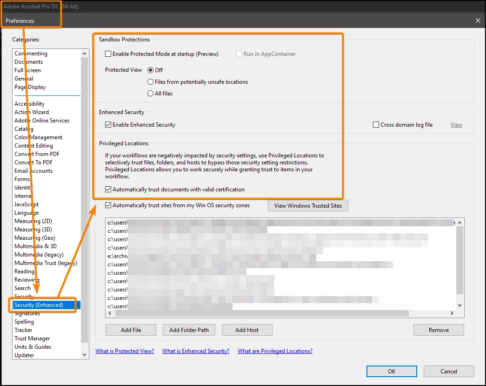The width and height of the screenshot is (486, 386).
Task: Select JavaScript category
Action: (x=27, y=204)
